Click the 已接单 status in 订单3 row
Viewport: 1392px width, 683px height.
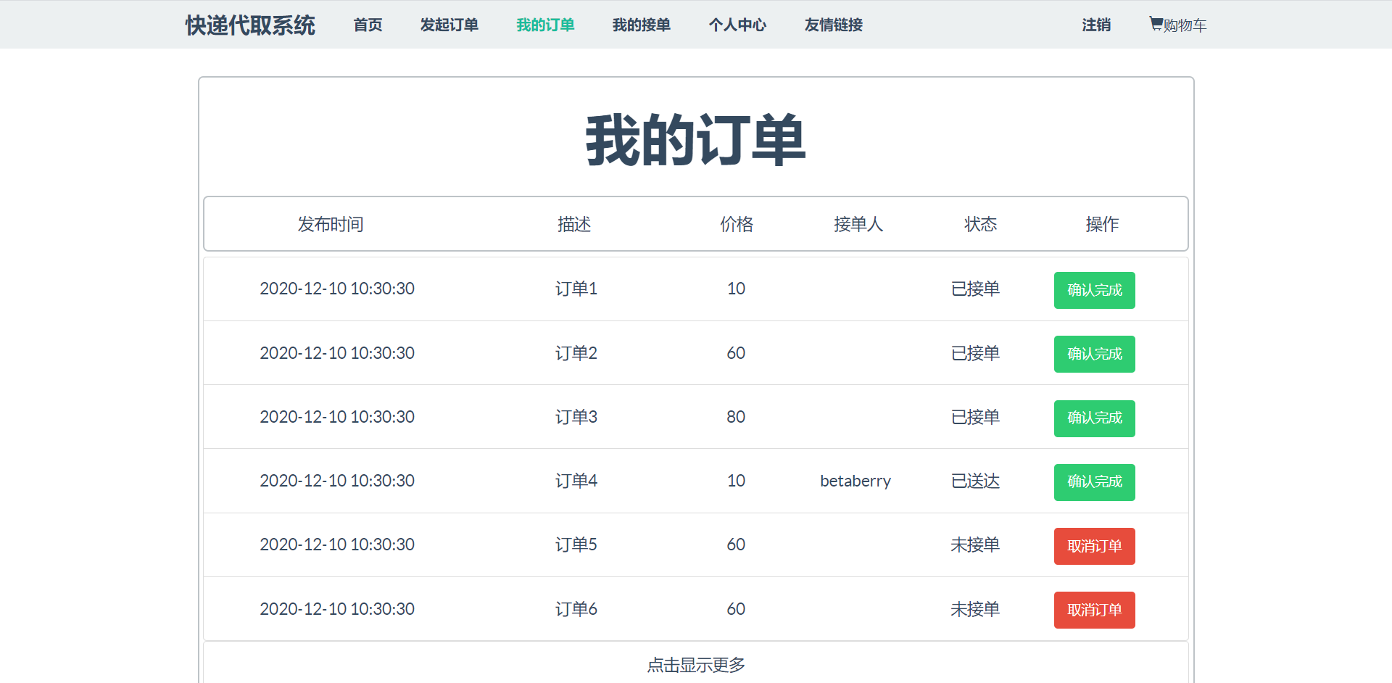pos(975,417)
